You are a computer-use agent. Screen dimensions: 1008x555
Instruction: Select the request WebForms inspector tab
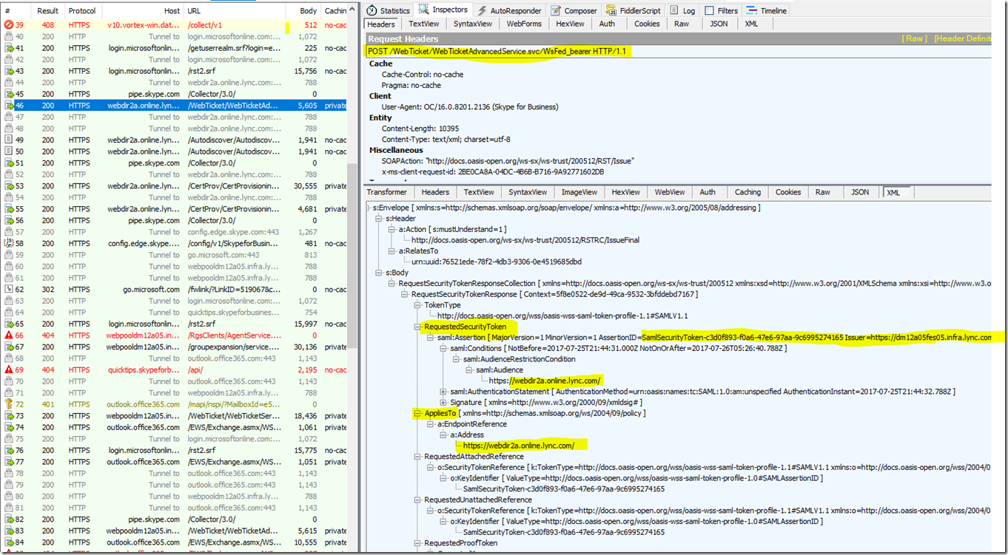[523, 24]
